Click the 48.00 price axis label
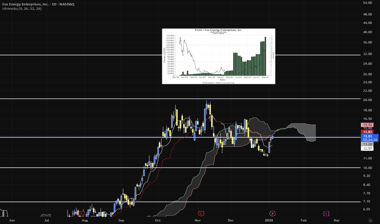Viewport: 380px width, 224px height. (x=367, y=14)
